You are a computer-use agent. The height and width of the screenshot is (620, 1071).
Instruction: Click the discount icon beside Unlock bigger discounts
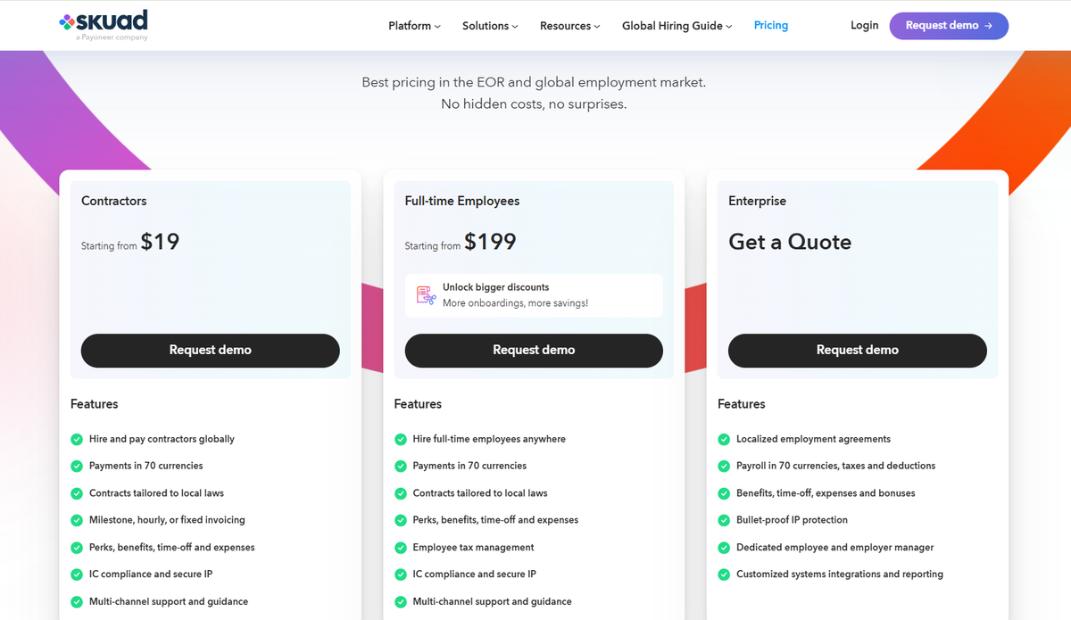tap(426, 295)
